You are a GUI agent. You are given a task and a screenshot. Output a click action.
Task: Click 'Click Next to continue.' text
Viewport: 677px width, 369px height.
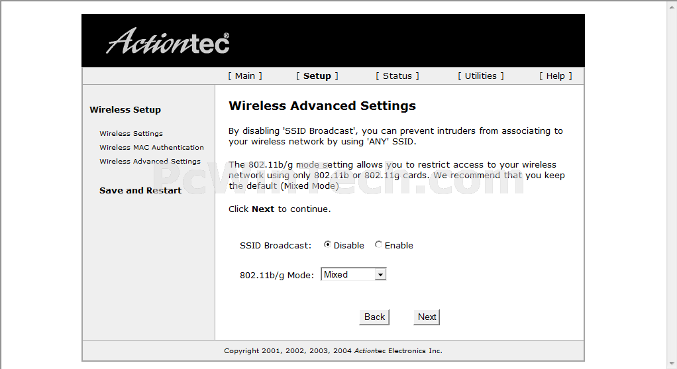pos(280,209)
